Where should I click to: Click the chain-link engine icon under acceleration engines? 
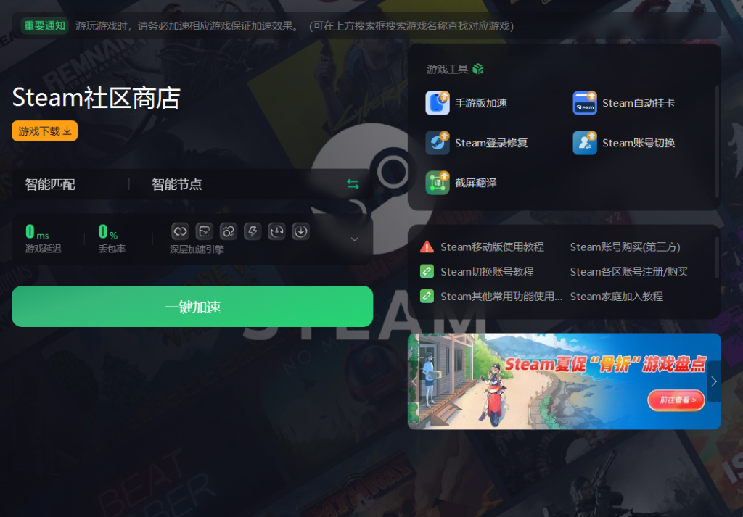[180, 231]
